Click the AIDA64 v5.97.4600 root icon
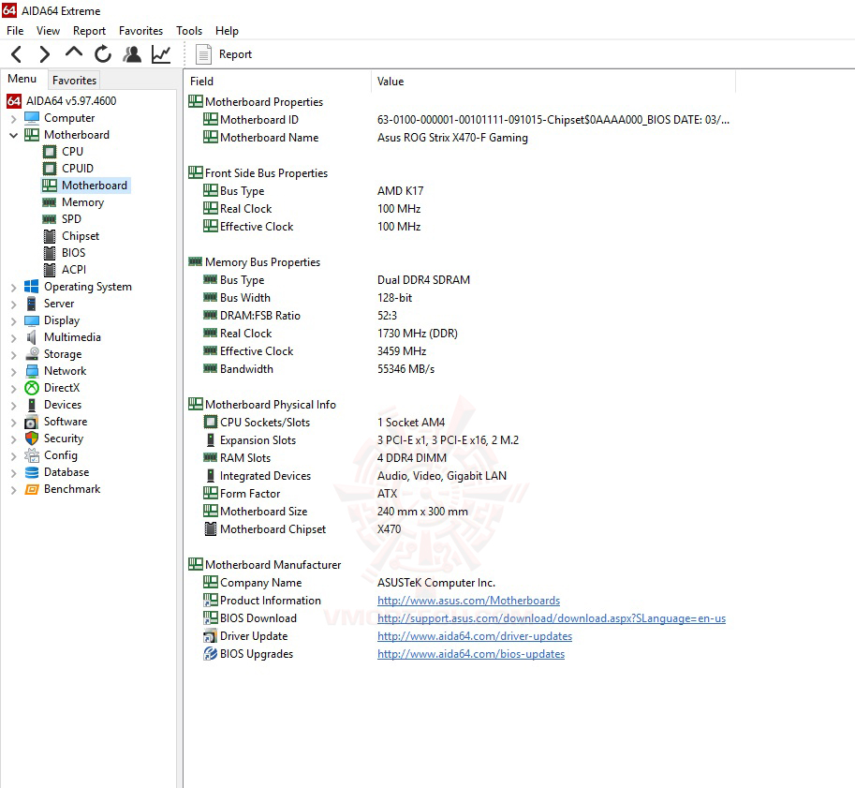855x788 pixels. (x=14, y=101)
